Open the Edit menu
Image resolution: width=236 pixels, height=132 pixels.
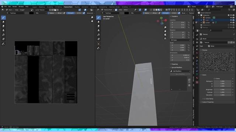tap(10, 7)
